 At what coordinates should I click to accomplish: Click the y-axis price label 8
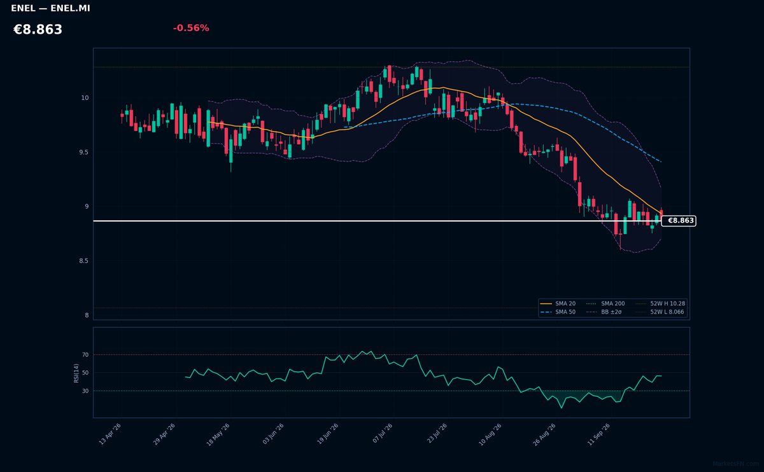tap(87, 316)
